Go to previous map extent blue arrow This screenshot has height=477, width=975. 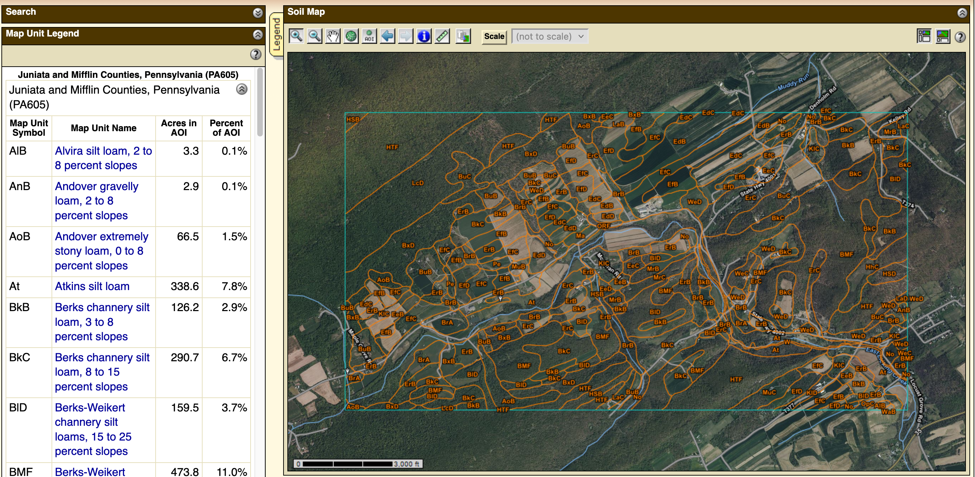pyautogui.click(x=387, y=36)
